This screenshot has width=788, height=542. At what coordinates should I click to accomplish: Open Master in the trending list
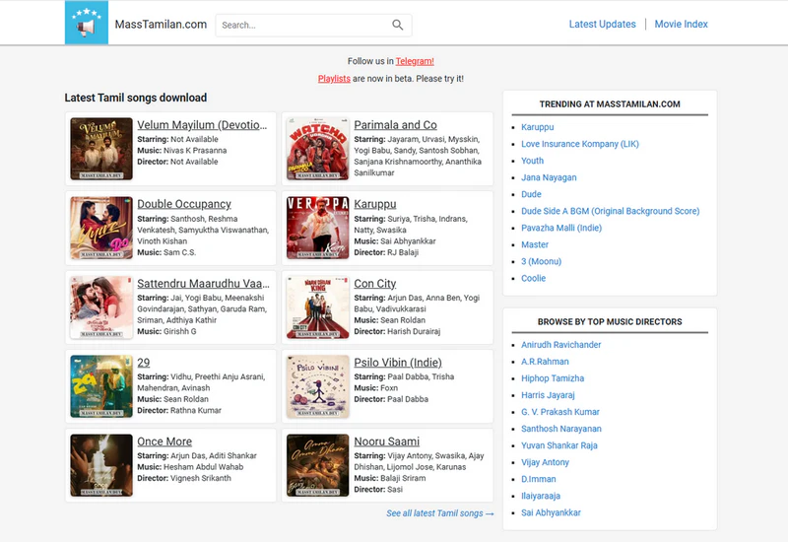coord(535,244)
